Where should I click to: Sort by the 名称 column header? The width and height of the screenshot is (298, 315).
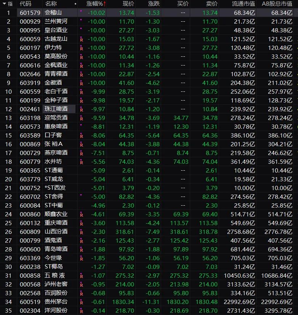point(51,3)
